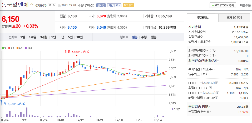Image resolution: width=252 pixels, height=123 pixels.
Task: Click help icon next to 외국인소진율(B/A)
Action: [x=218, y=61]
